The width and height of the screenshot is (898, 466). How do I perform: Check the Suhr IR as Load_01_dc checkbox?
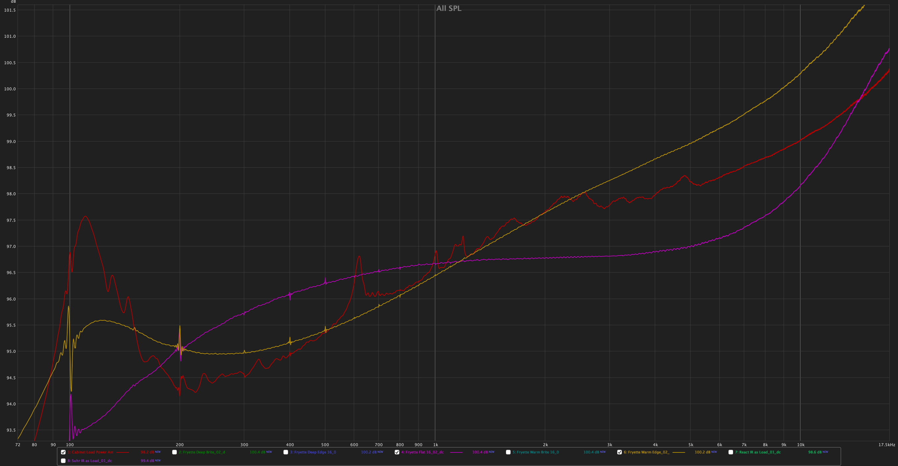(x=63, y=461)
